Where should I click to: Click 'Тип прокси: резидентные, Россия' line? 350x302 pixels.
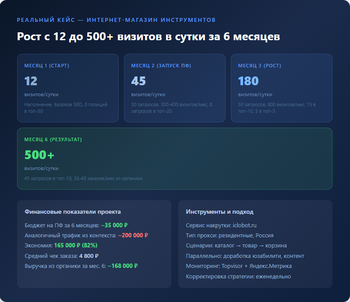click(x=230, y=236)
